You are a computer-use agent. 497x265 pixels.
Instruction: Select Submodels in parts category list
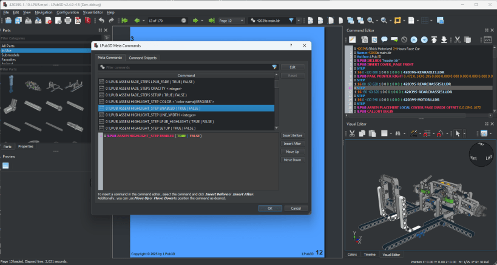point(10,55)
